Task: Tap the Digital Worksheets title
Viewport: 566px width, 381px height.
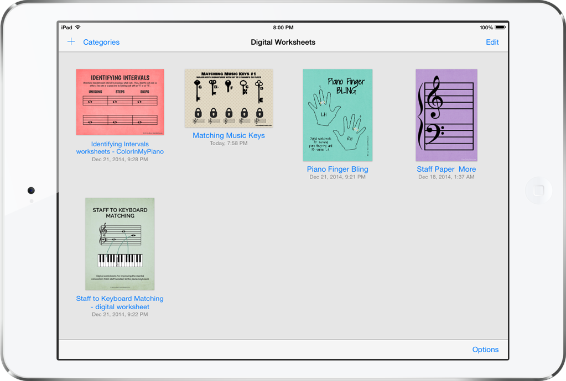Action: 283,42
